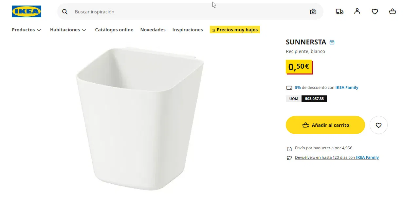
Task: Click the return arrows icon near Devuélvelo
Action: point(289,158)
